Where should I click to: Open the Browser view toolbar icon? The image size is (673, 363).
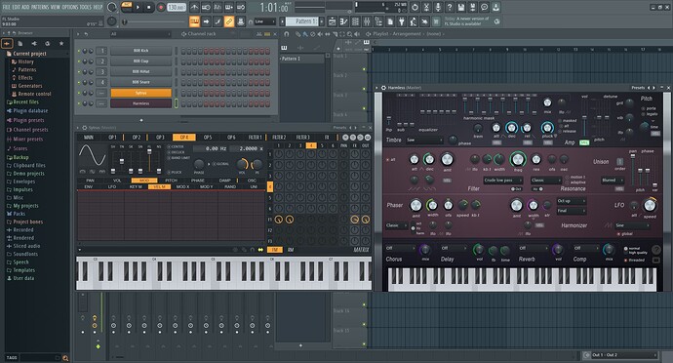point(378,21)
